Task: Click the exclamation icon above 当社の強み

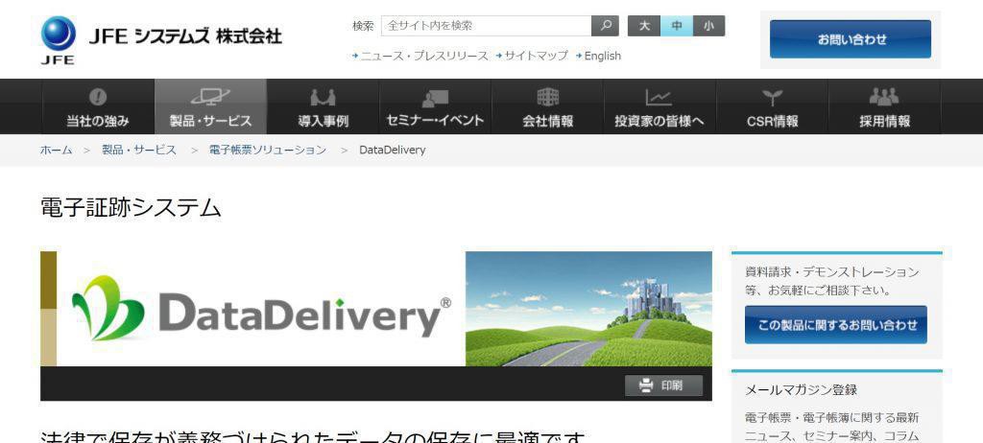Action: click(98, 97)
